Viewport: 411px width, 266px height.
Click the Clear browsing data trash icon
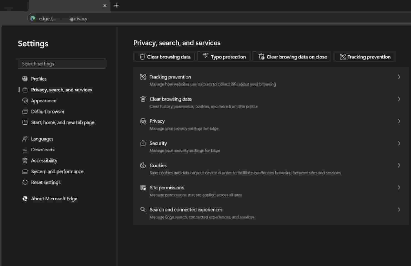143,99
